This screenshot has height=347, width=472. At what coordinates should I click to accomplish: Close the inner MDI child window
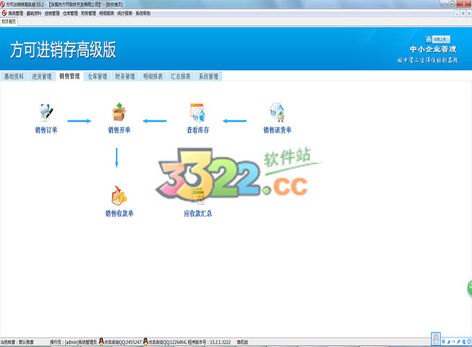[469, 14]
